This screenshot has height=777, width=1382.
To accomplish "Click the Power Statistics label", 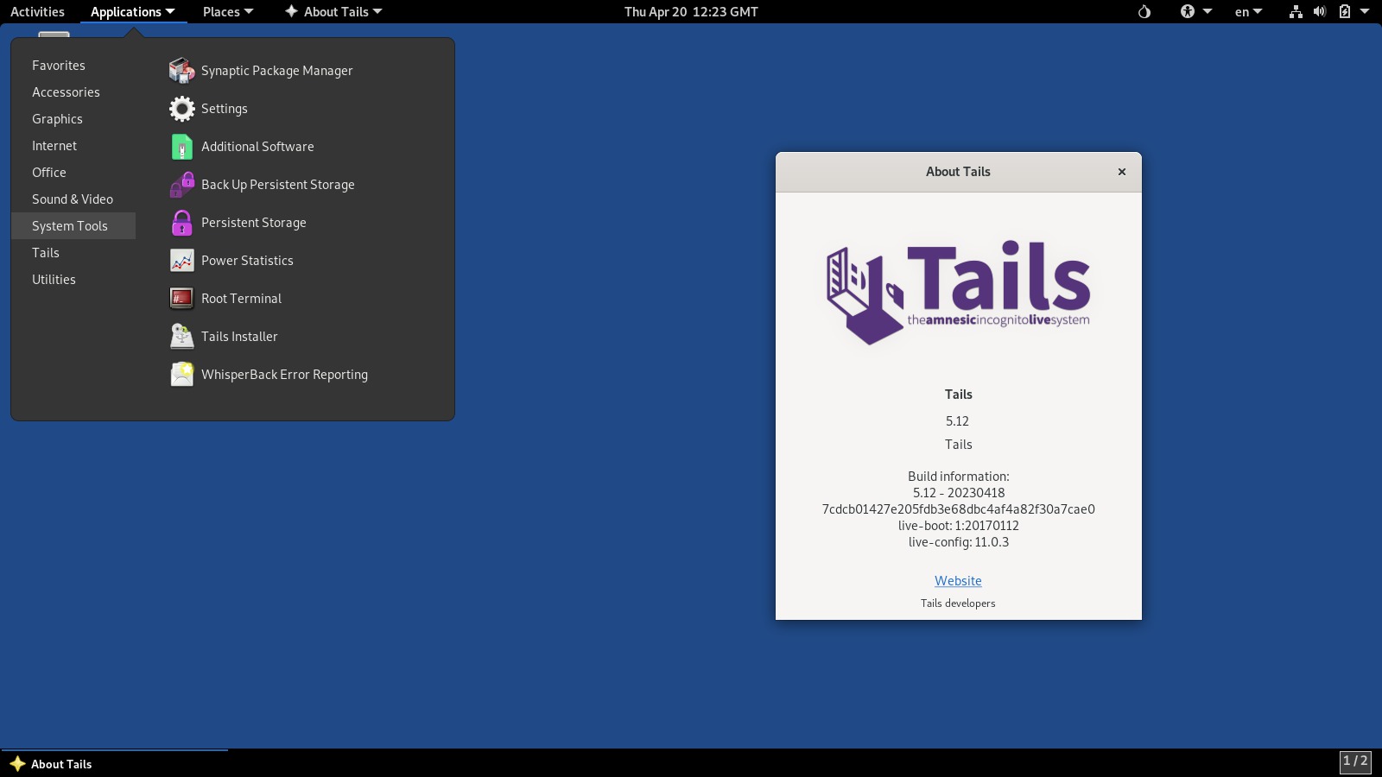I will (247, 261).
